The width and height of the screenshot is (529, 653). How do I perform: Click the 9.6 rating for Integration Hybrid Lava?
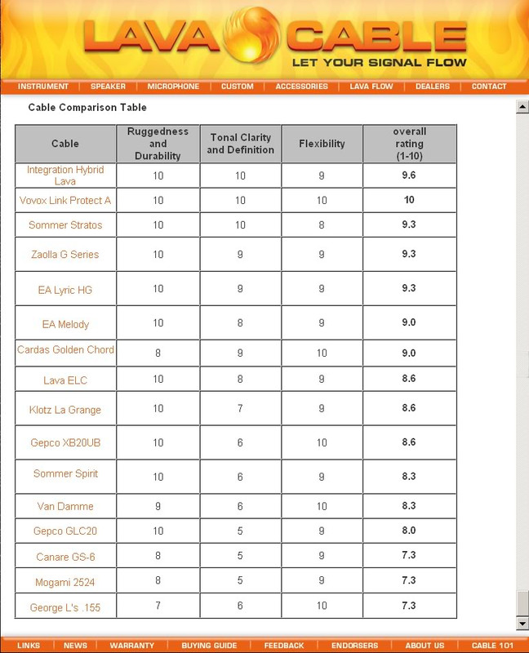(409, 175)
